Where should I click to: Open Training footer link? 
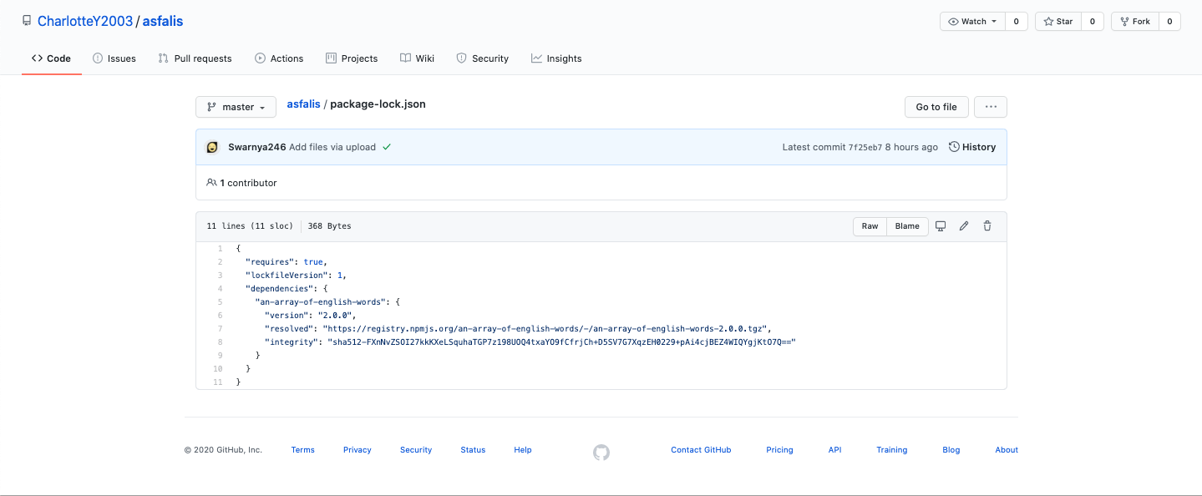point(892,450)
